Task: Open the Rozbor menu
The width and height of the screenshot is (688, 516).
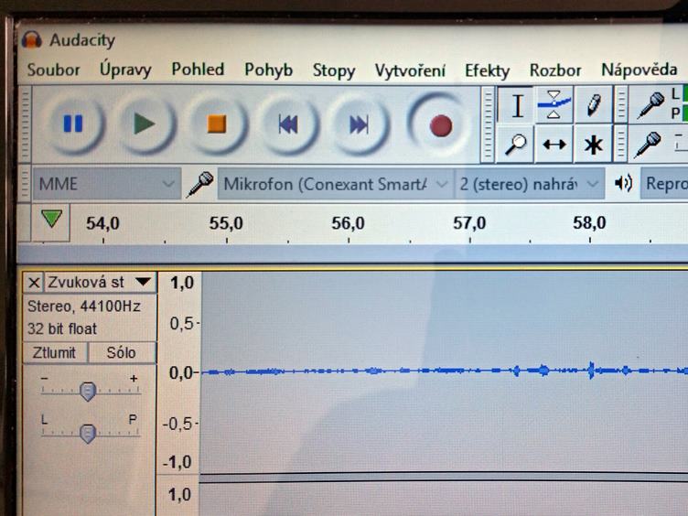Action: (555, 70)
